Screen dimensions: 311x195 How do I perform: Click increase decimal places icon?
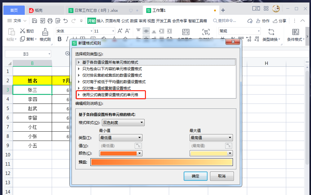248,39
